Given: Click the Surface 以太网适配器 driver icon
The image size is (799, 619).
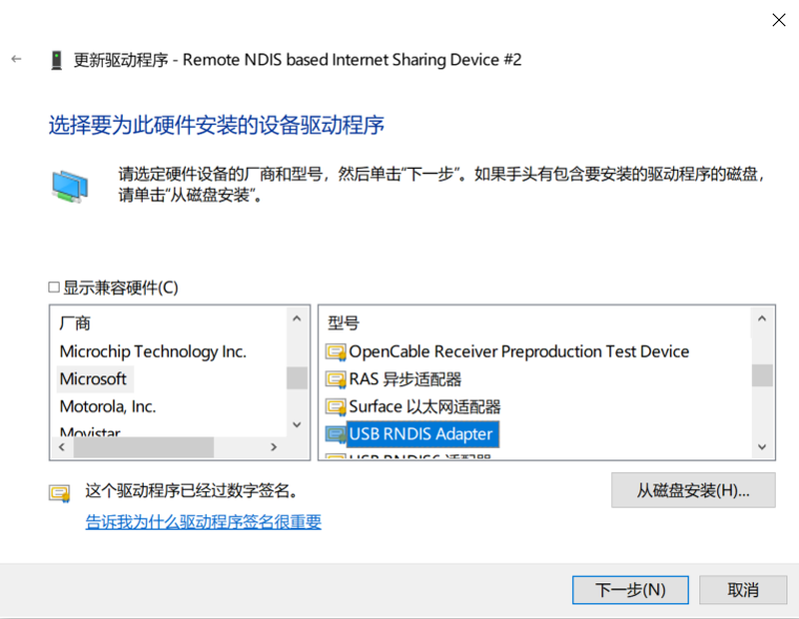Looking at the screenshot, I should click(336, 407).
